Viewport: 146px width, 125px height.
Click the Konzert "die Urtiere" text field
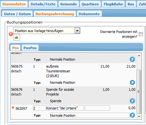click(65, 108)
